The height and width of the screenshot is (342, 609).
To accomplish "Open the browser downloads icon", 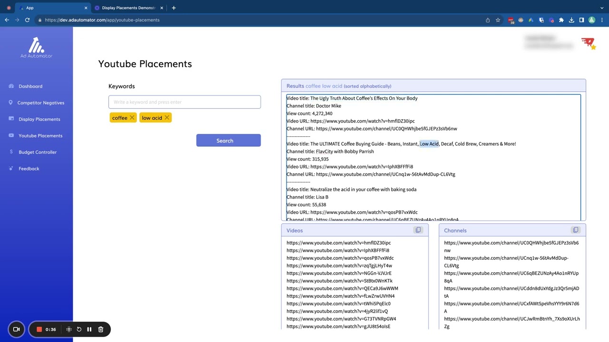I will (x=571, y=20).
